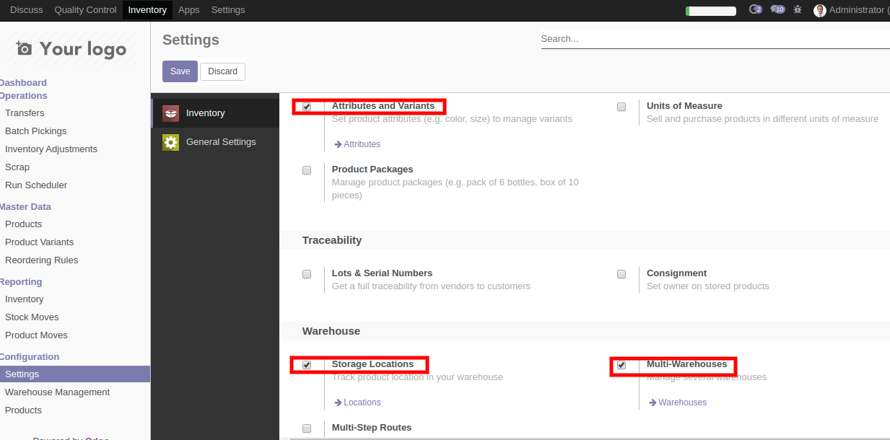The height and width of the screenshot is (440, 890).
Task: Open the Apps menu in top bar
Action: [x=189, y=10]
